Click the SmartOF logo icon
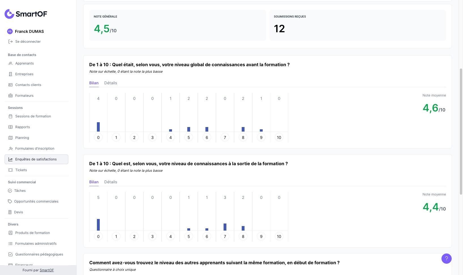The height and width of the screenshot is (275, 463). 9,14
